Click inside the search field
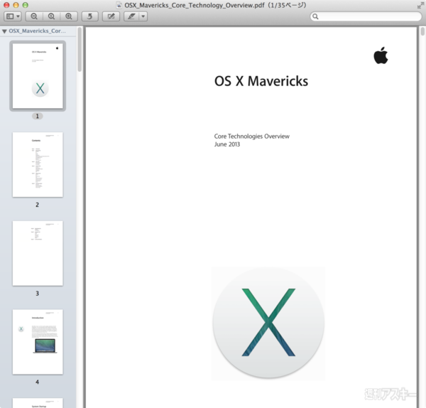This screenshot has height=408, width=426. [x=366, y=16]
